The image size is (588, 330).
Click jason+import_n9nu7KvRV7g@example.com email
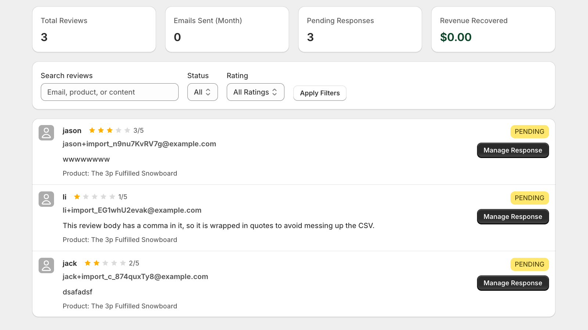[x=139, y=144]
